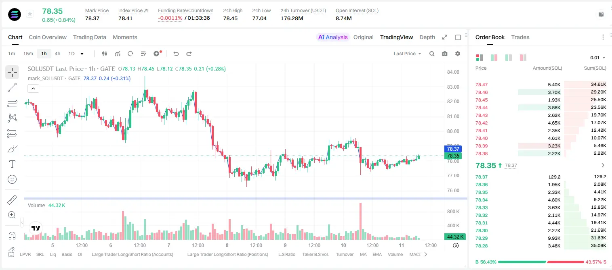Open the Coin Overview tab
The width and height of the screenshot is (612, 270).
[48, 37]
